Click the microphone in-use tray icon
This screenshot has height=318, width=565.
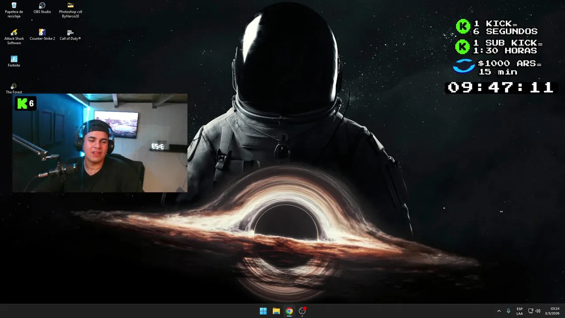coord(508,311)
